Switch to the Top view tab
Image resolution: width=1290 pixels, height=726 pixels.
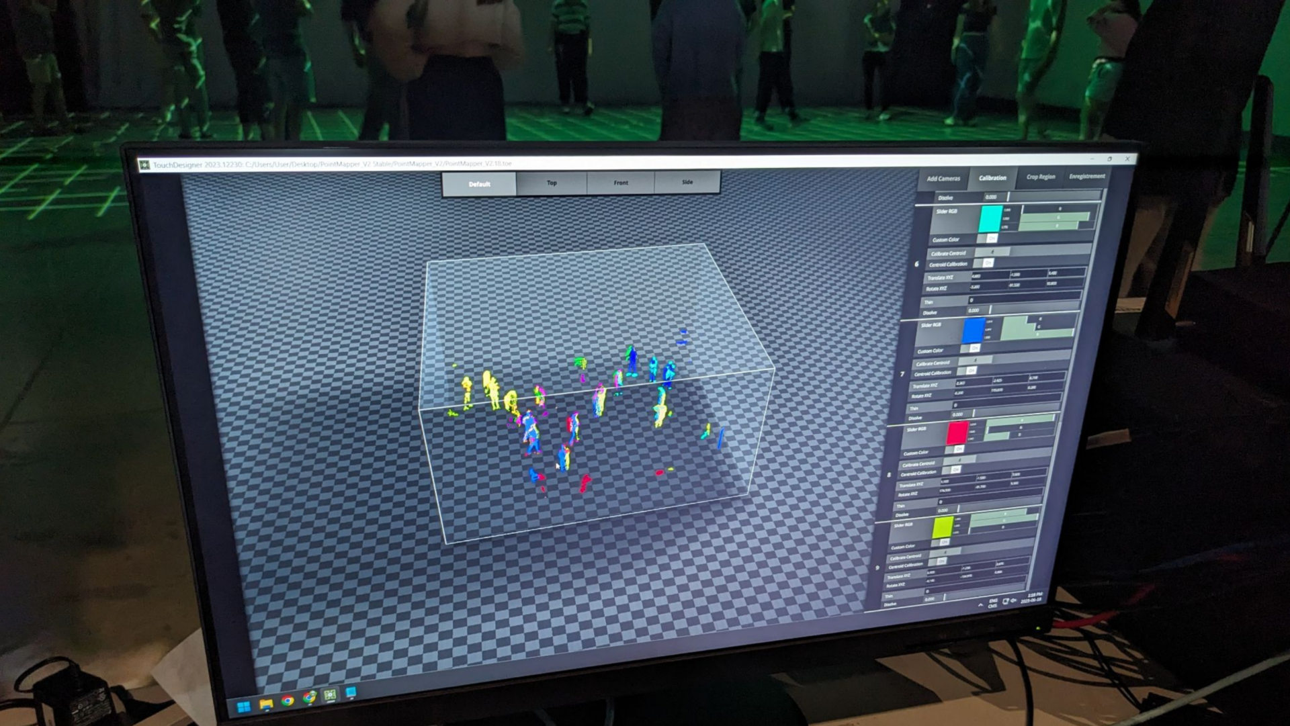click(x=552, y=183)
